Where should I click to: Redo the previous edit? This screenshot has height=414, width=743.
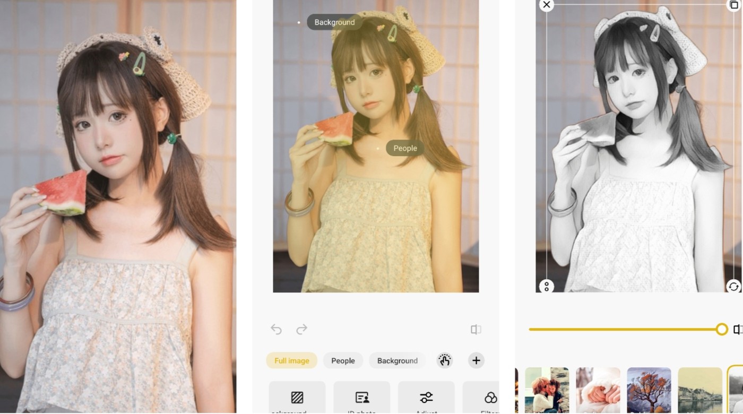tap(301, 330)
